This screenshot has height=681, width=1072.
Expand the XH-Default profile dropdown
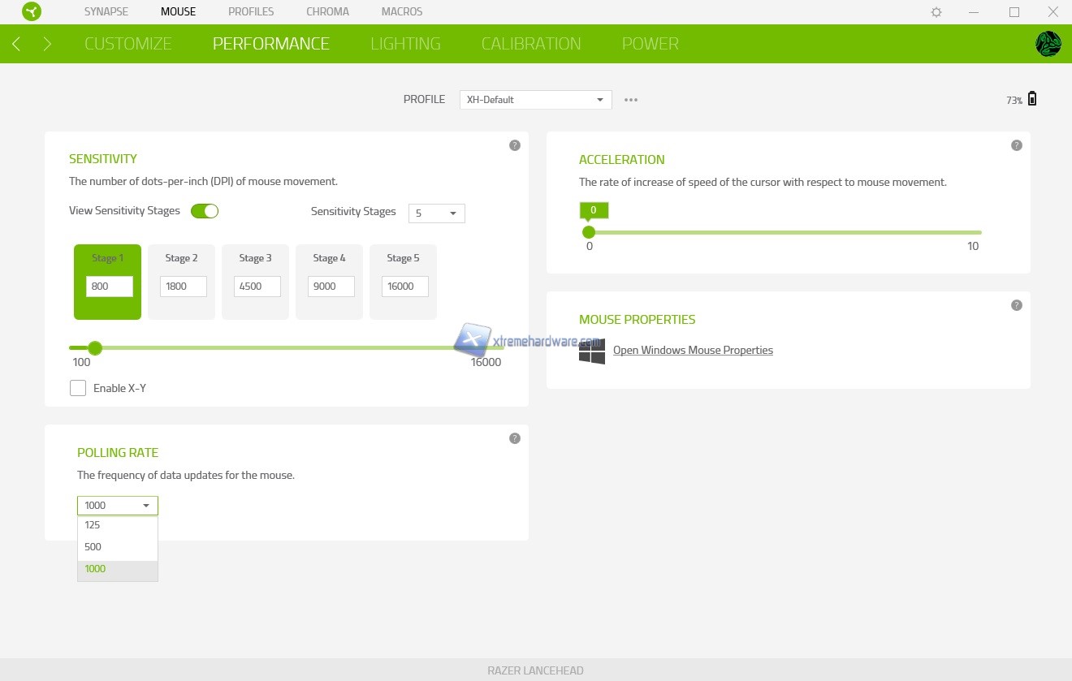(535, 100)
